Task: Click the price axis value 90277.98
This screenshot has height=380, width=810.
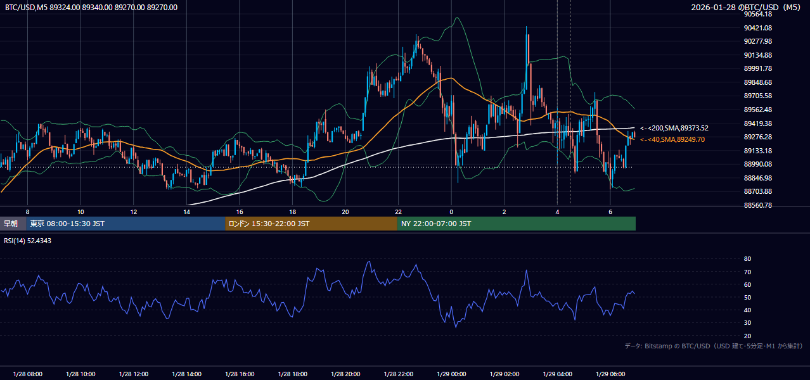Action: 758,41
